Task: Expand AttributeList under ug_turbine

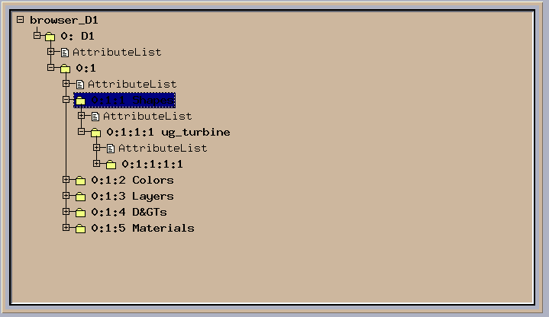Action: [97, 148]
